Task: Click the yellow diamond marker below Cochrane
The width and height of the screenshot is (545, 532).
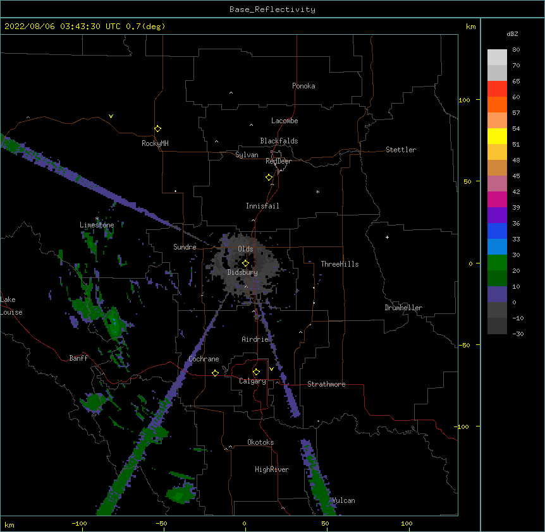Action: coord(215,373)
